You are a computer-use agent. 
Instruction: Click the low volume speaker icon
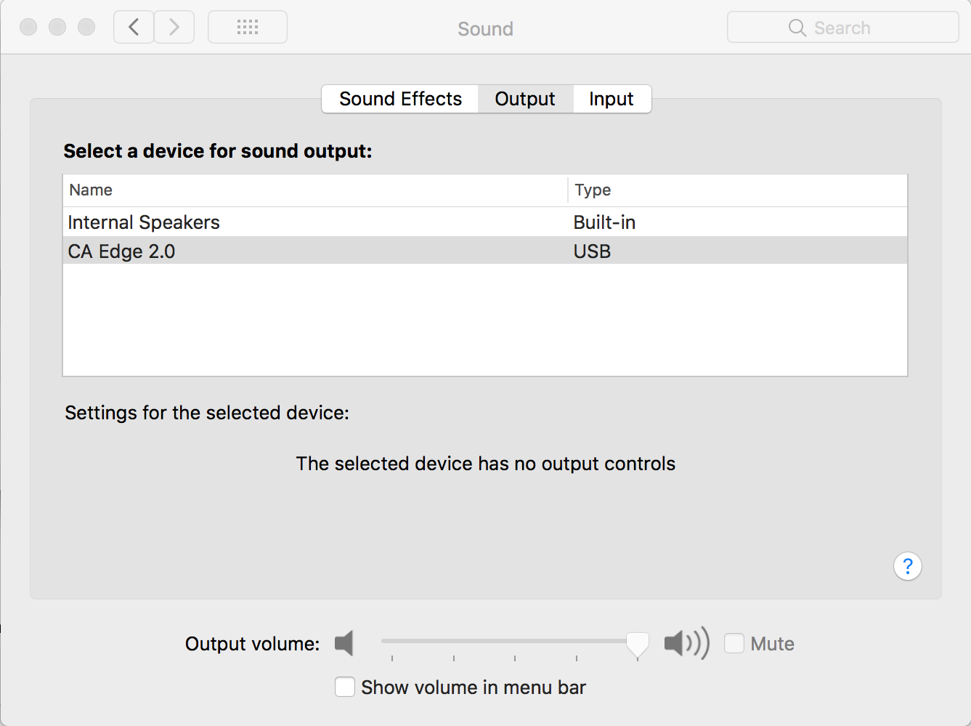pos(344,643)
